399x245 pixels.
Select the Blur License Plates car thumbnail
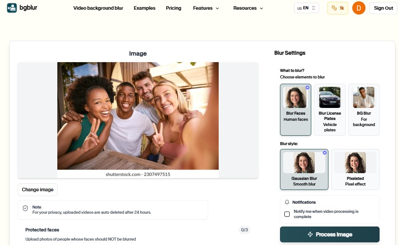[x=329, y=97]
